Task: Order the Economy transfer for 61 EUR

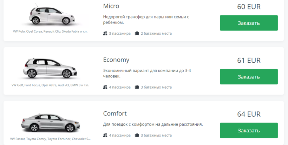Action: [249, 77]
